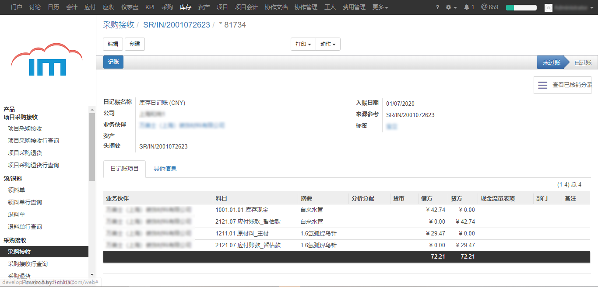The height and width of the screenshot is (287, 598).
Task: Expand the 更多 menu dropdown
Action: pyautogui.click(x=380, y=7)
